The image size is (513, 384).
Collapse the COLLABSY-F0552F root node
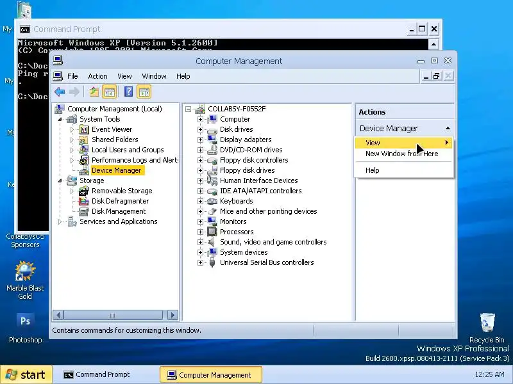188,109
